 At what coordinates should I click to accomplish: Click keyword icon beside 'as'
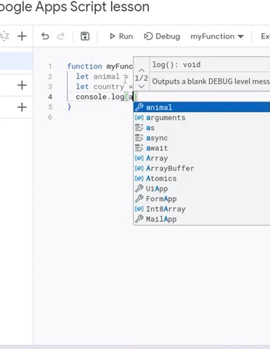point(139,128)
